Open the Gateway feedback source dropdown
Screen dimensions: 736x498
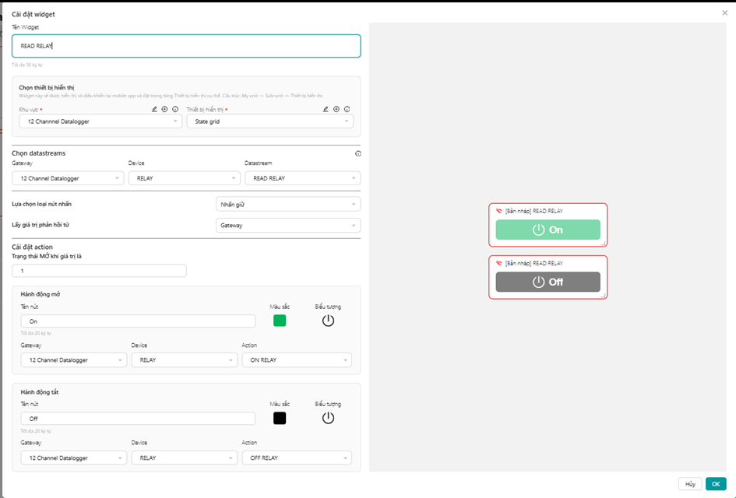(x=288, y=226)
